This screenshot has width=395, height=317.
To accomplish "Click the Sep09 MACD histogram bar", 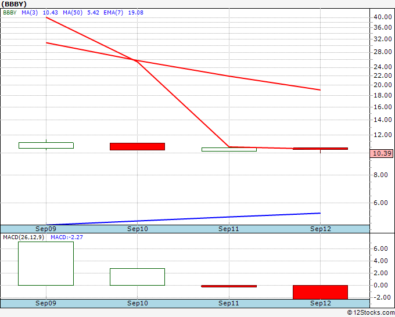I will [46, 264].
